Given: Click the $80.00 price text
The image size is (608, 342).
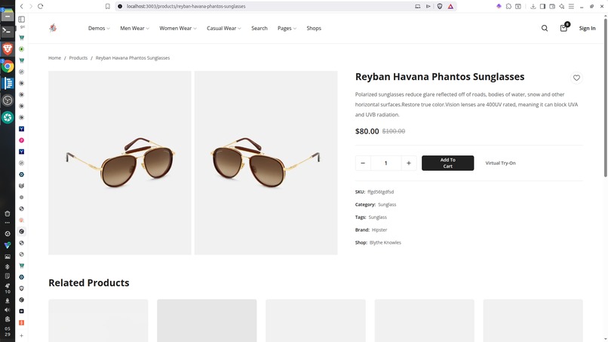Looking at the screenshot, I should coord(367,131).
